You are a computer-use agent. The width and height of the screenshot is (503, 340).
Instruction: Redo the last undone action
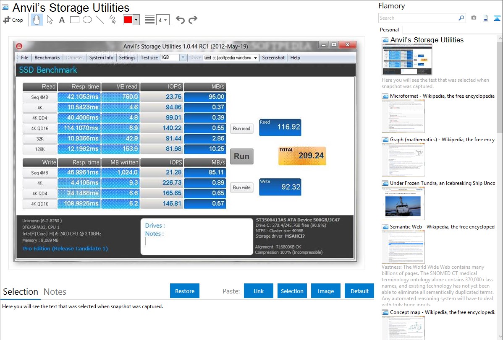pos(193,20)
